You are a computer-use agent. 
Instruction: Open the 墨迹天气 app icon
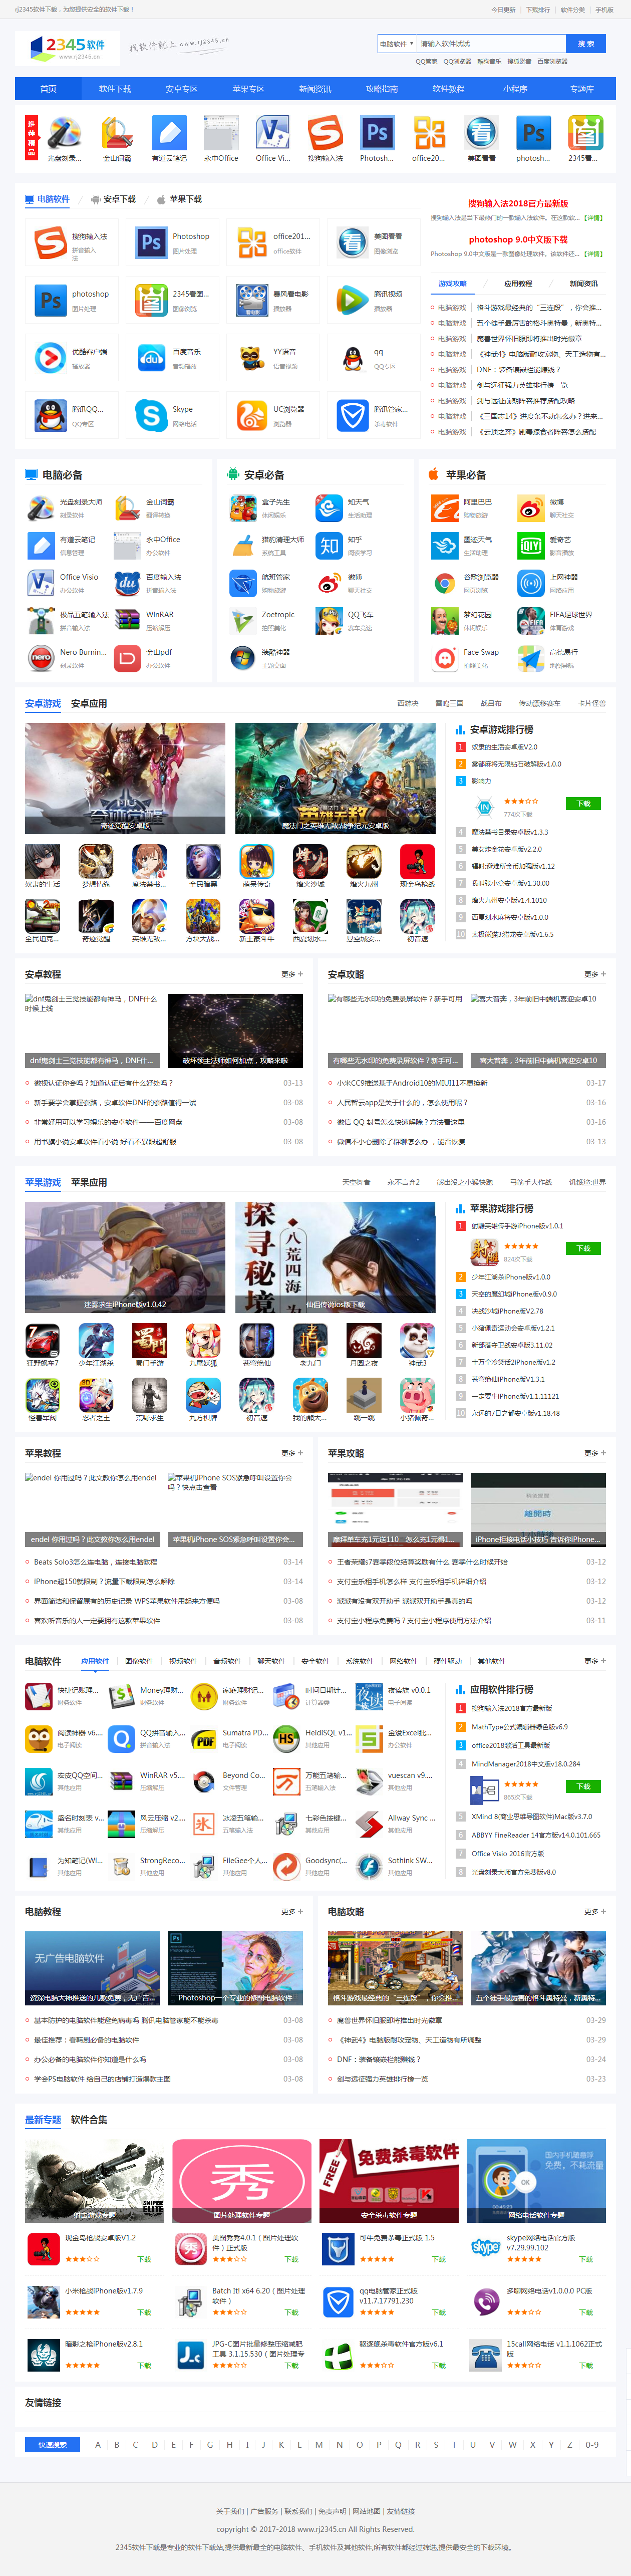(x=445, y=545)
